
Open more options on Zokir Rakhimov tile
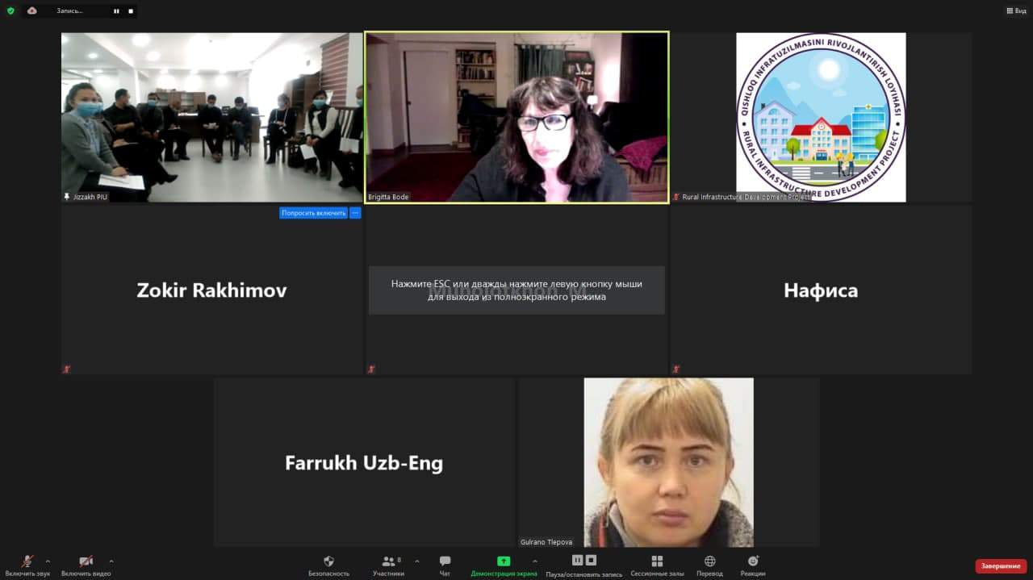click(x=355, y=213)
